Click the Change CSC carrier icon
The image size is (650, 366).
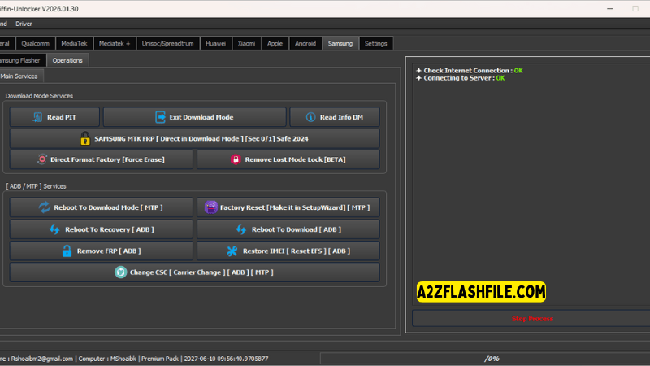click(x=120, y=272)
